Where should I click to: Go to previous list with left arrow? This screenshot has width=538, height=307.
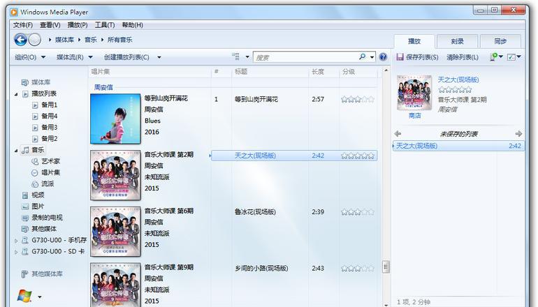tap(398, 134)
